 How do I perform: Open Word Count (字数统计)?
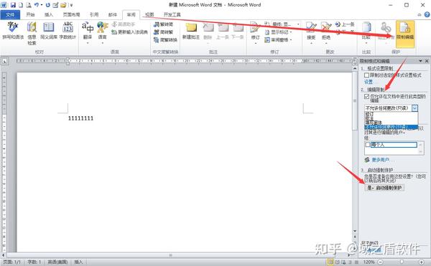pos(68,30)
